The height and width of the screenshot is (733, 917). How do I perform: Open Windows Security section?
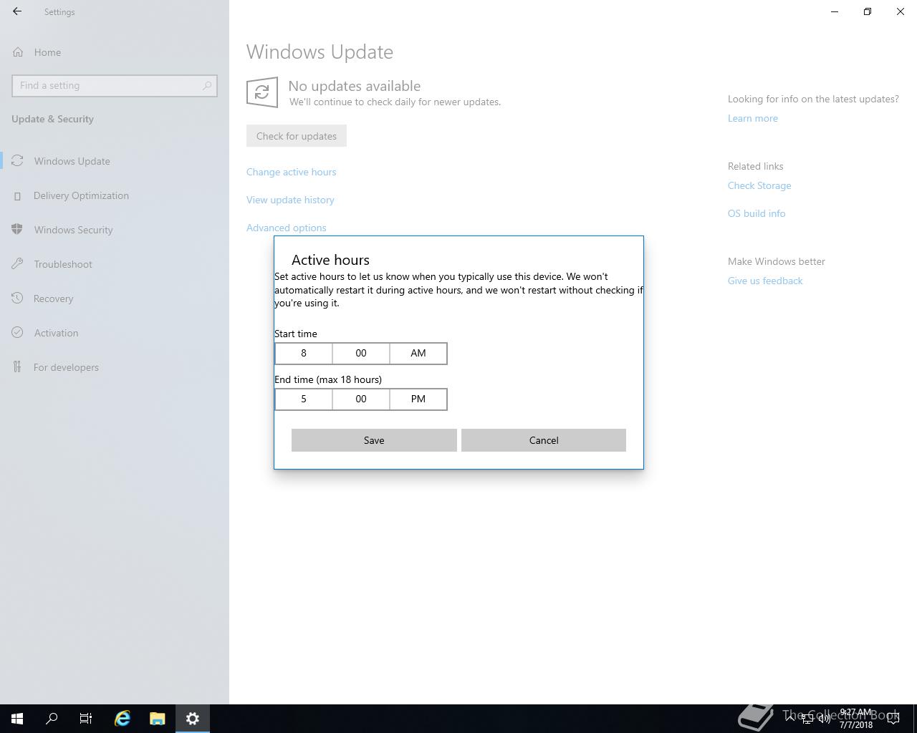point(115,230)
